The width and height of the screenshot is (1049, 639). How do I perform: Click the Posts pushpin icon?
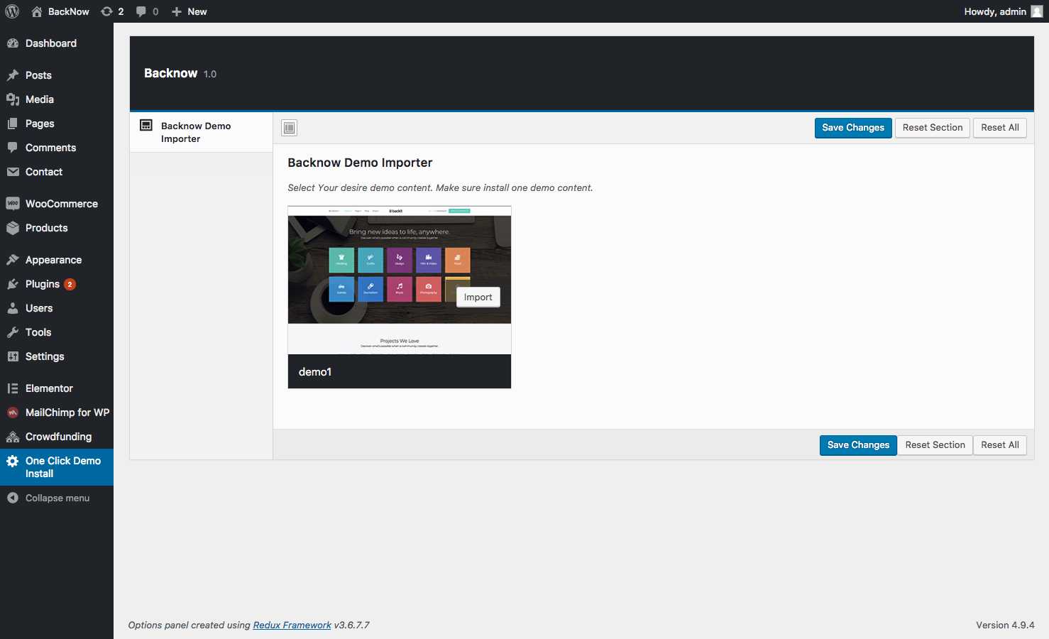coord(13,75)
